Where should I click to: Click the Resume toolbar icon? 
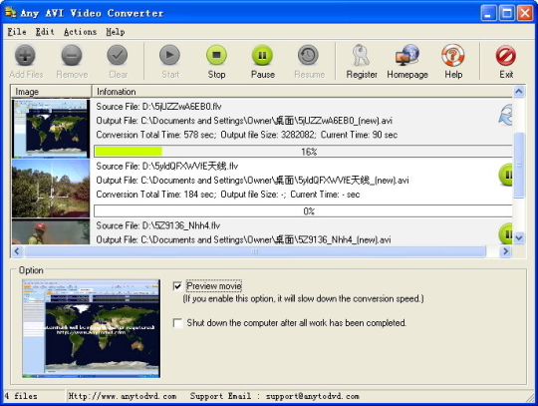(x=308, y=55)
